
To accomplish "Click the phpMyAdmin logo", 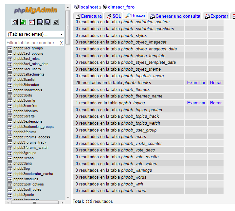I will (x=36, y=10).
